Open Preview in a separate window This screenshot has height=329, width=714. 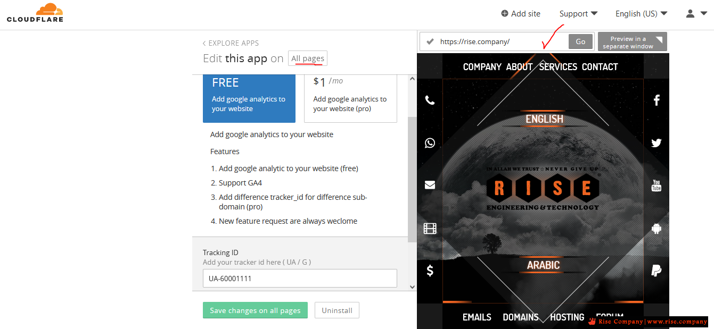tap(632, 42)
